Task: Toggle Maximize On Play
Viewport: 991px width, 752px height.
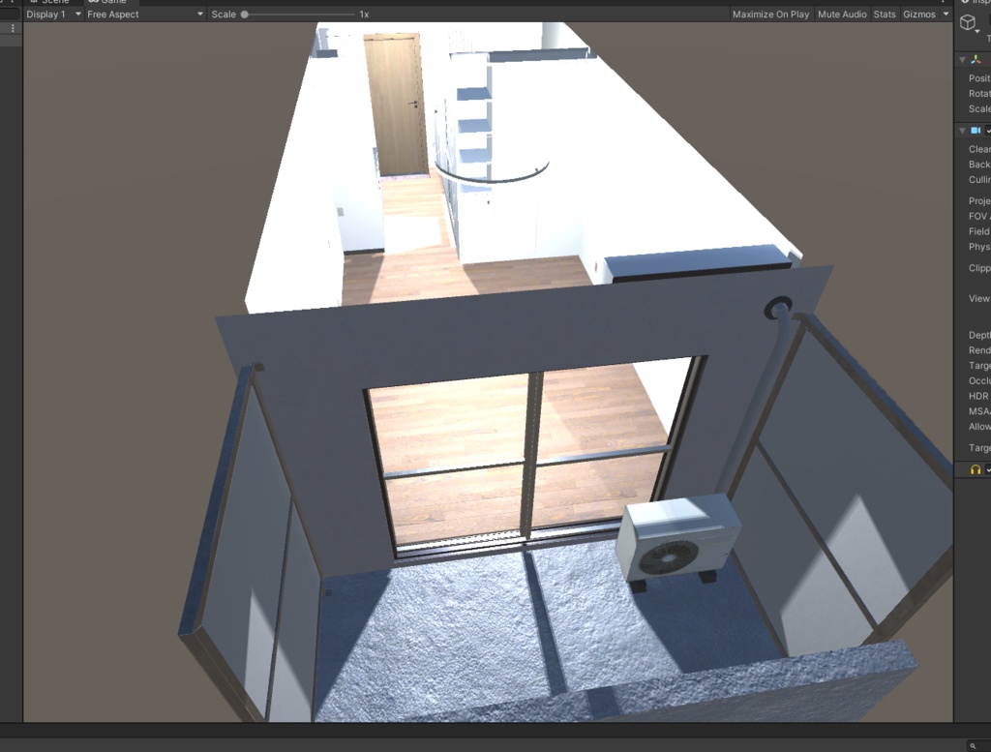Action: coord(769,14)
